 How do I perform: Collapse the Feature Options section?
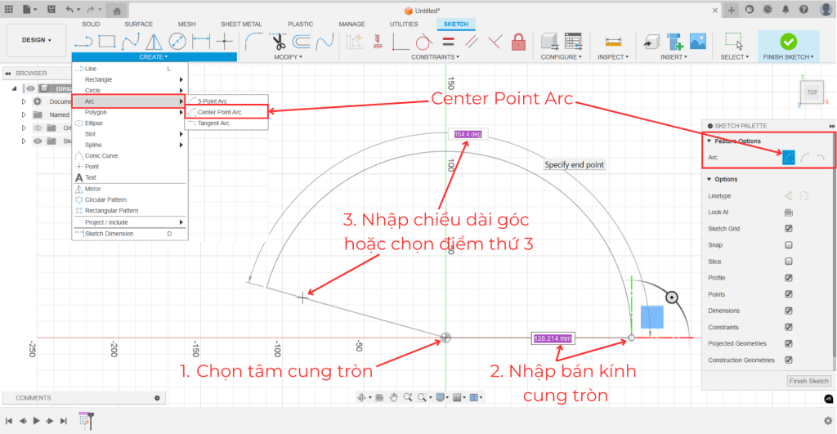709,141
